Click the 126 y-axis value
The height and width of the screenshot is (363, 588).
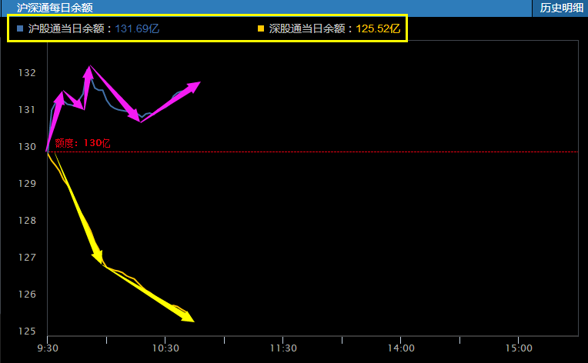pyautogui.click(x=27, y=295)
